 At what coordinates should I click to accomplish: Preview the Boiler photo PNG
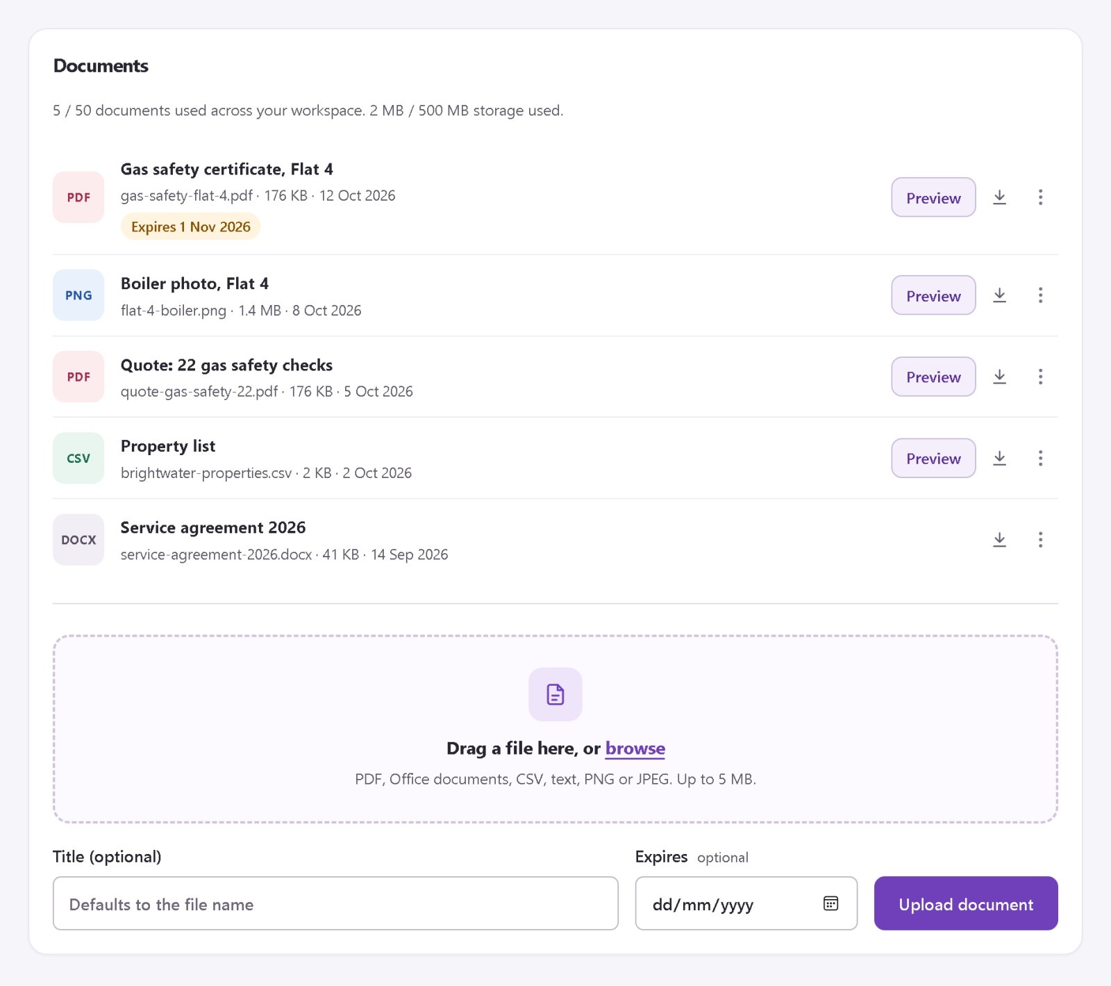933,295
